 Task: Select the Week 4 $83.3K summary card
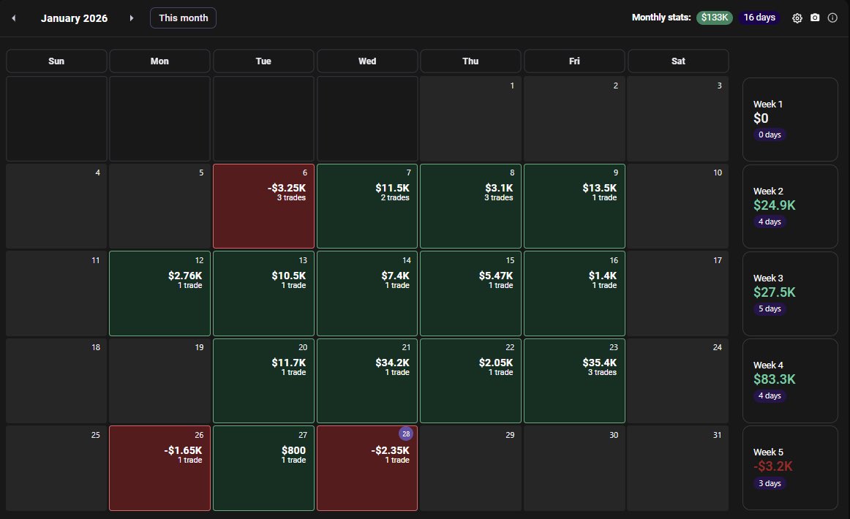click(x=790, y=380)
